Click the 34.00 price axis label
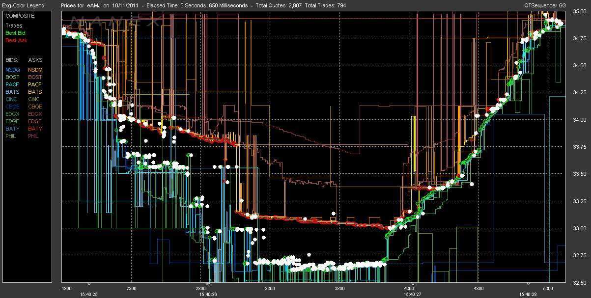 [x=579, y=120]
